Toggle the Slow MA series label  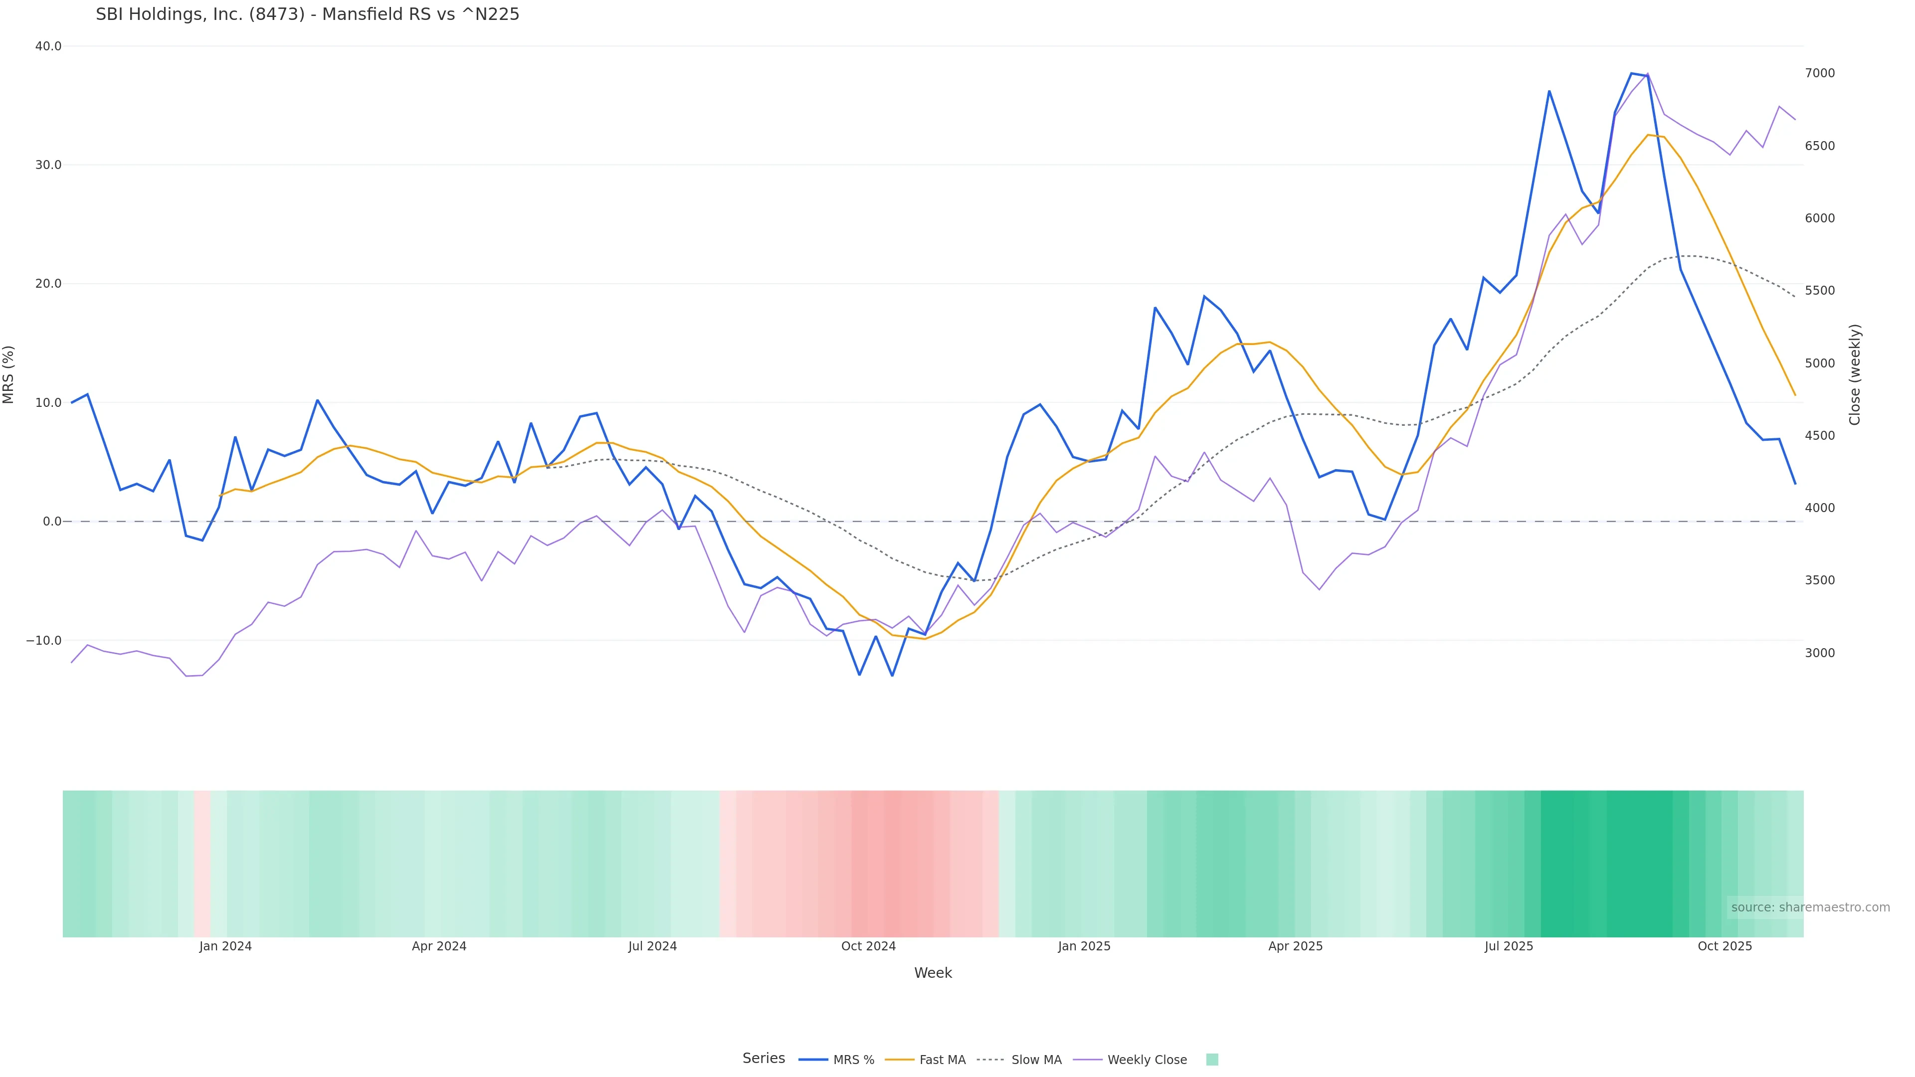click(x=1036, y=1060)
